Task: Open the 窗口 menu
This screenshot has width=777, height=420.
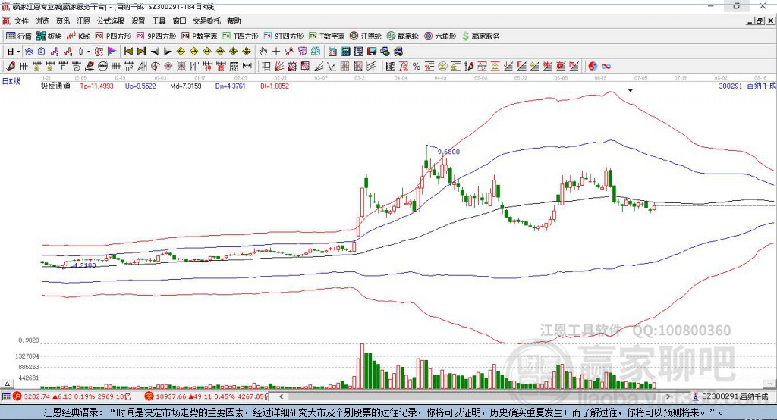Action: coord(179,20)
